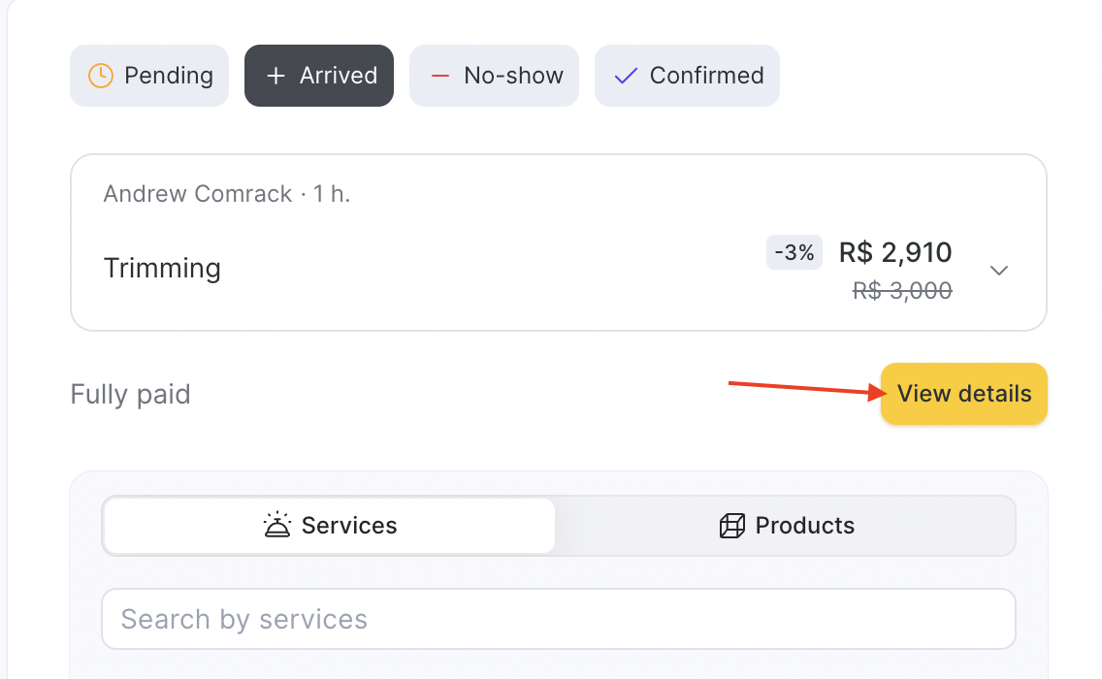This screenshot has width=1102, height=679.
Task: Click the checkmark icon on Confirmed
Action: pyautogui.click(x=626, y=76)
